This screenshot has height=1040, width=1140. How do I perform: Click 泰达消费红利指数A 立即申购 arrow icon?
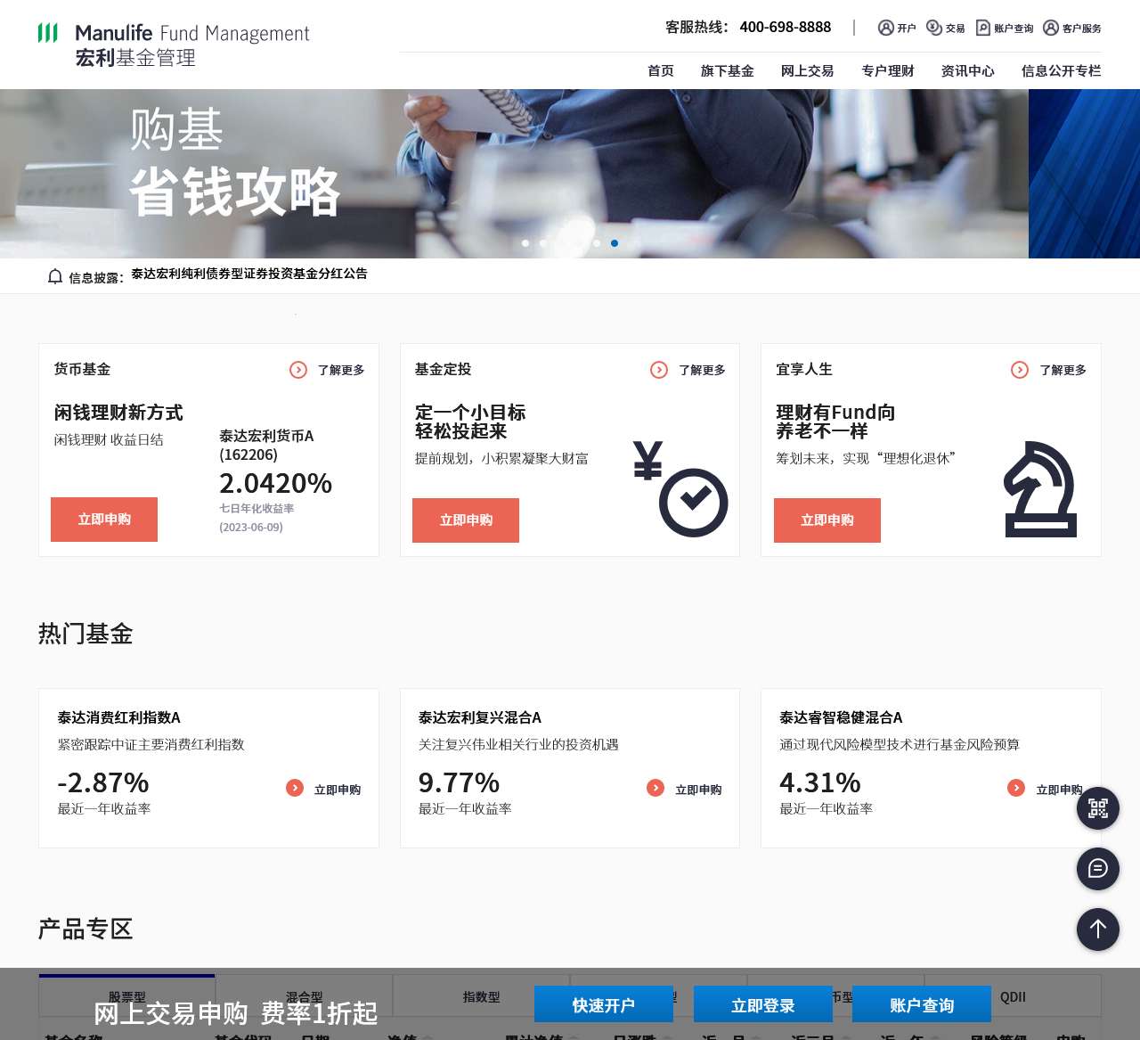(295, 788)
